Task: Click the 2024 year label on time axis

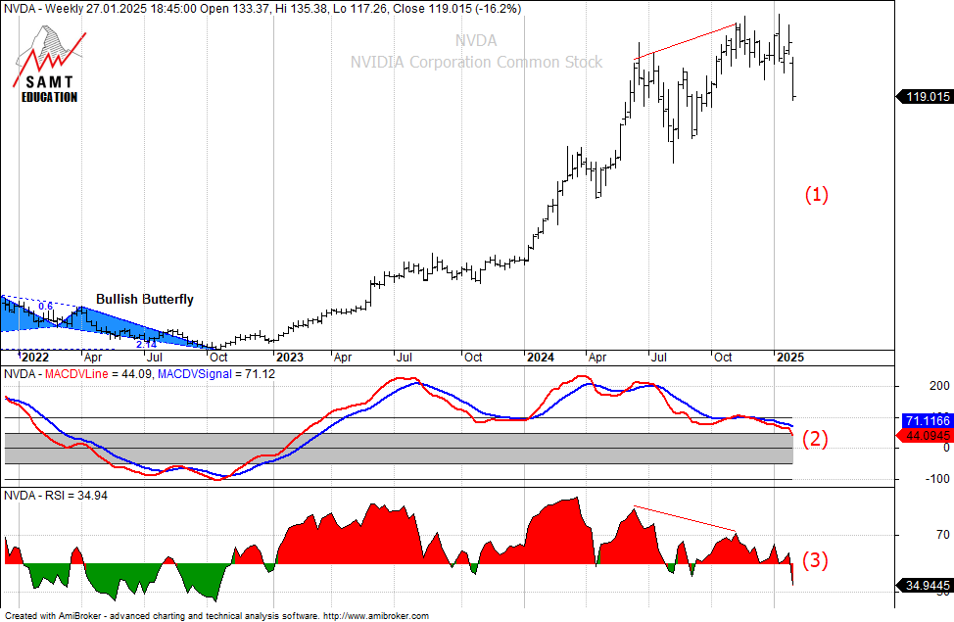Action: coord(541,357)
